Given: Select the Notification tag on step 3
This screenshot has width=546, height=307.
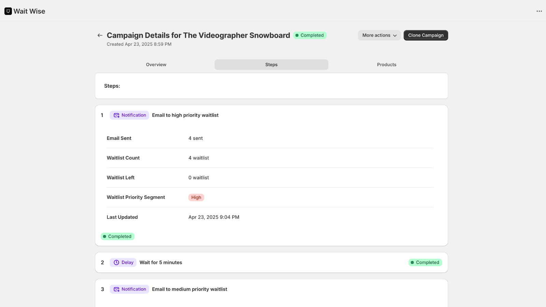Looking at the screenshot, I should click(129, 289).
